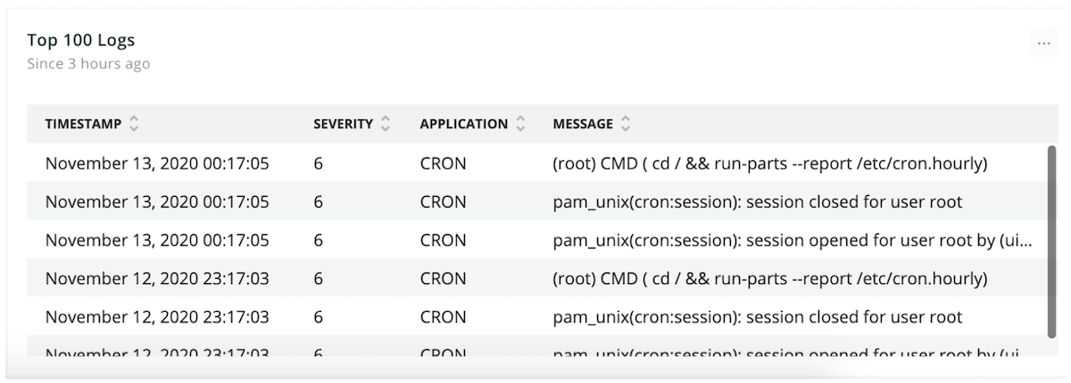The height and width of the screenshot is (383, 1071).
Task: Click the SEVERITY column header
Action: [x=343, y=124]
